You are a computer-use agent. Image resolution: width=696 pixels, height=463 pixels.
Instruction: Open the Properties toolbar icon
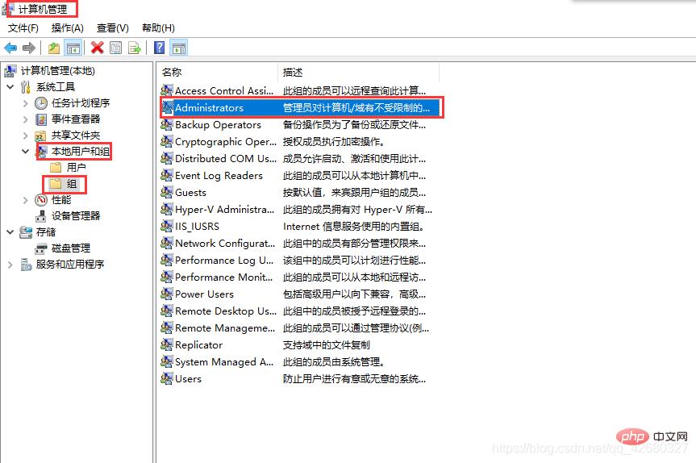coord(116,48)
